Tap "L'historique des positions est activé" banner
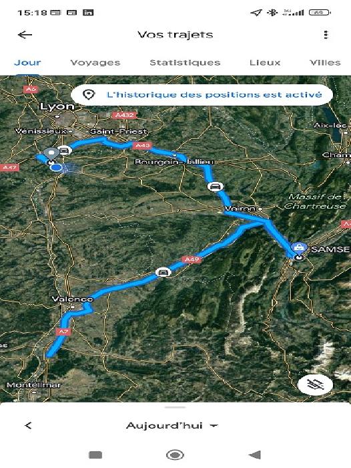Screen dimensions: 351x468 pyautogui.click(x=202, y=95)
